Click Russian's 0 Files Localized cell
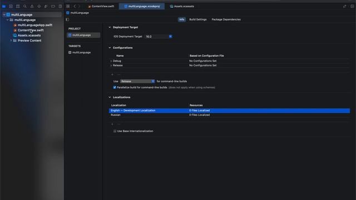The image size is (356, 200). [199, 115]
